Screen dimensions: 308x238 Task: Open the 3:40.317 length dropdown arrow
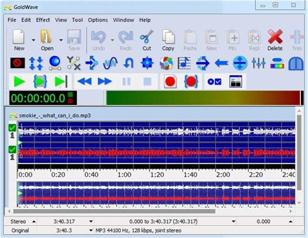click(x=91, y=222)
